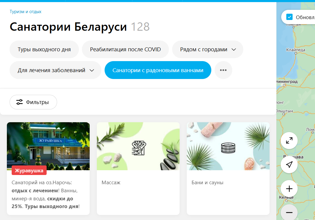Open the Фильтры panel

coord(33,102)
